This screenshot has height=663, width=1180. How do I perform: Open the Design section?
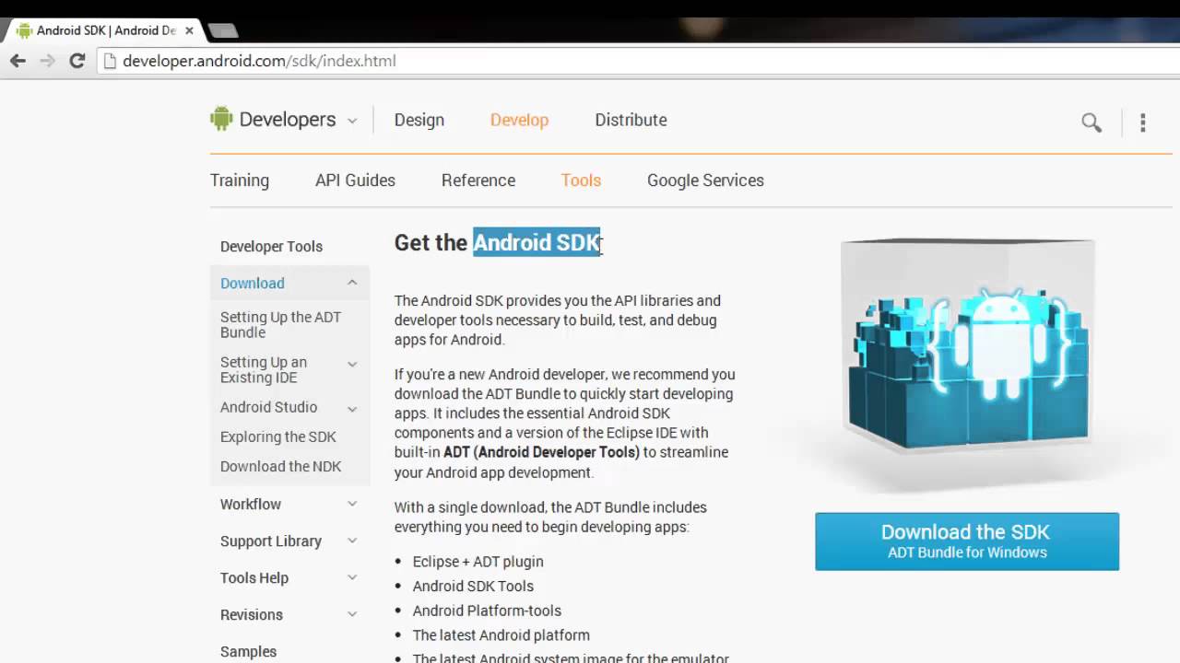pos(419,120)
